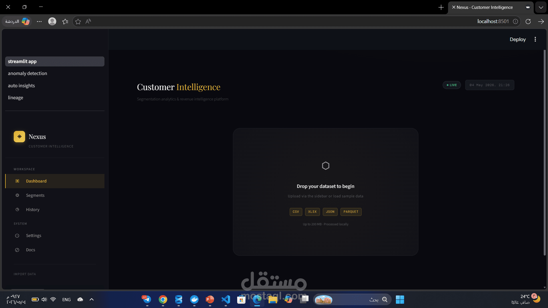This screenshot has width=548, height=308.
Task: Click the OneDrive cloud tray icon
Action: (80, 299)
